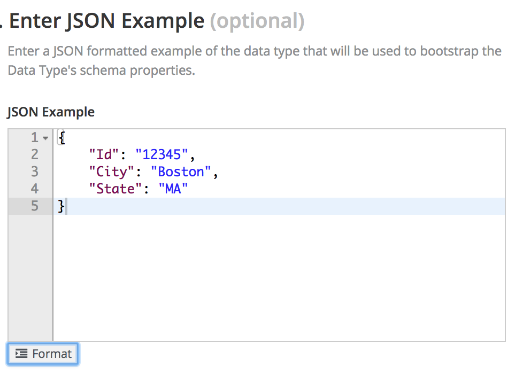
Task: Click the "MA" string value
Action: pos(174,189)
